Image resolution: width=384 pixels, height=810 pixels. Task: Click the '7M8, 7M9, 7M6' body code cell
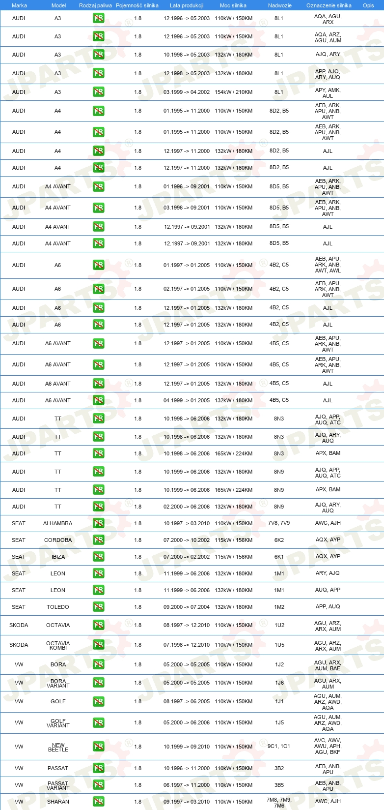pyautogui.click(x=279, y=803)
